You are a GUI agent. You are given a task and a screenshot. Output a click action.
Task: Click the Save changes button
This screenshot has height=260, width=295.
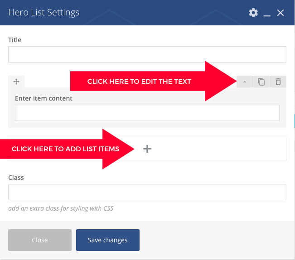click(x=107, y=240)
